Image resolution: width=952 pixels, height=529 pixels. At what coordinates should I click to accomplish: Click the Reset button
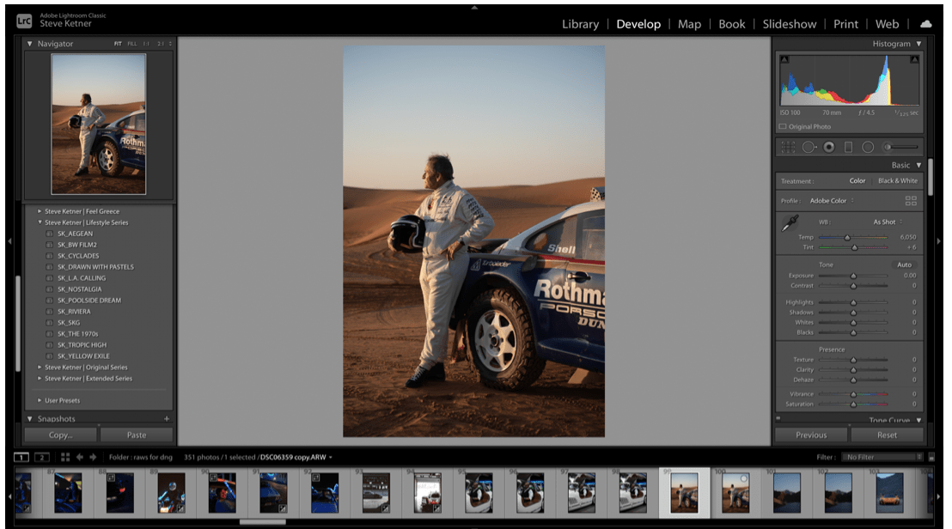tap(887, 435)
